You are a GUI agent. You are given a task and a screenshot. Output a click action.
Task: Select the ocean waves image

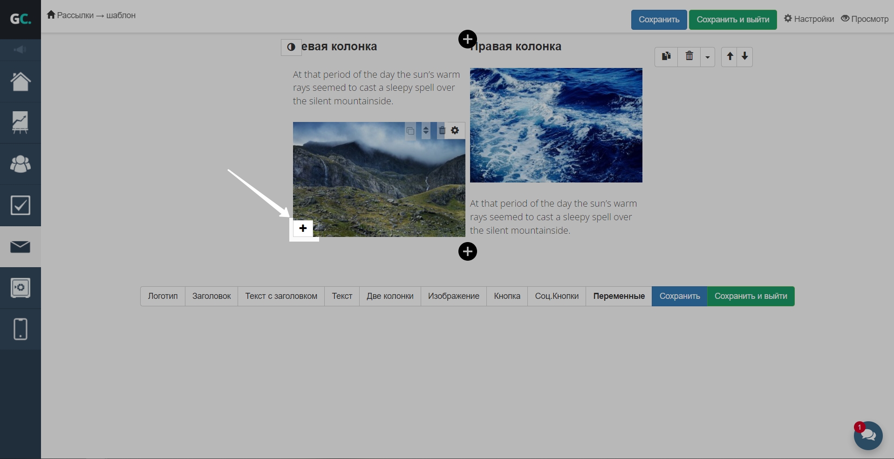tap(556, 125)
